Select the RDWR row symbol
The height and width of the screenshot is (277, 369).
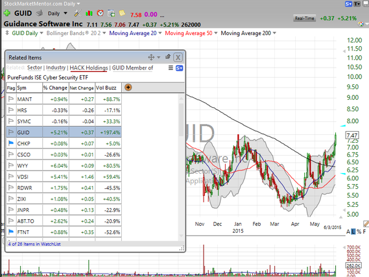[25, 188]
